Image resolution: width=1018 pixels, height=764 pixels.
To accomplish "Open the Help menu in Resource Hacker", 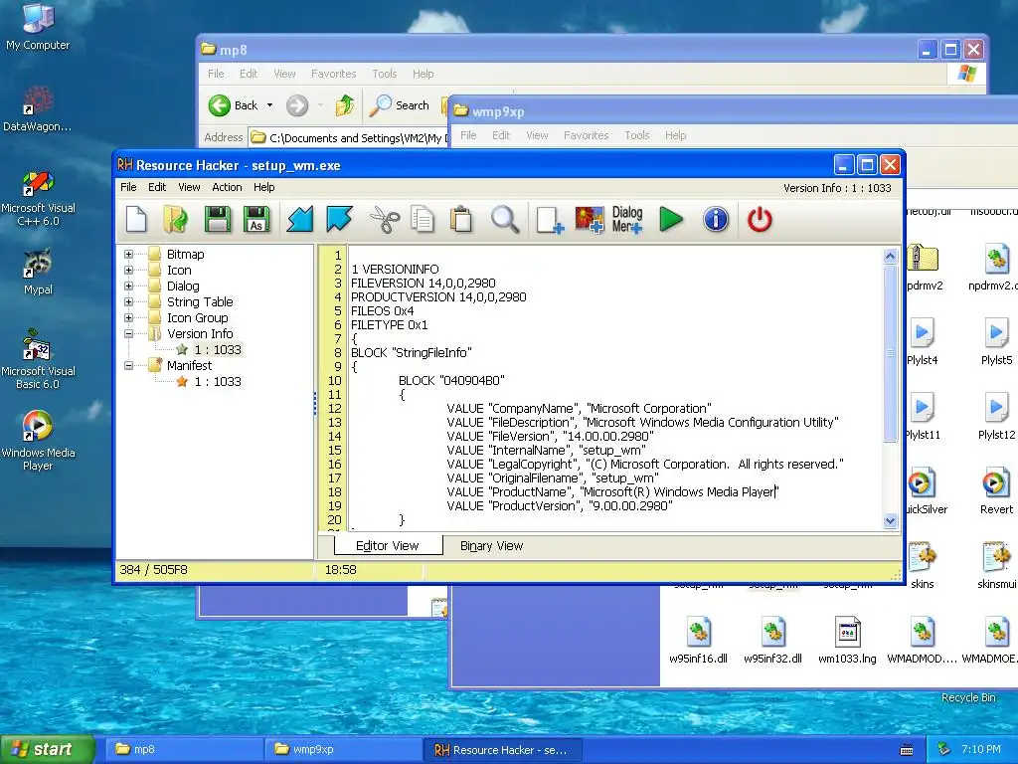I will pos(263,187).
